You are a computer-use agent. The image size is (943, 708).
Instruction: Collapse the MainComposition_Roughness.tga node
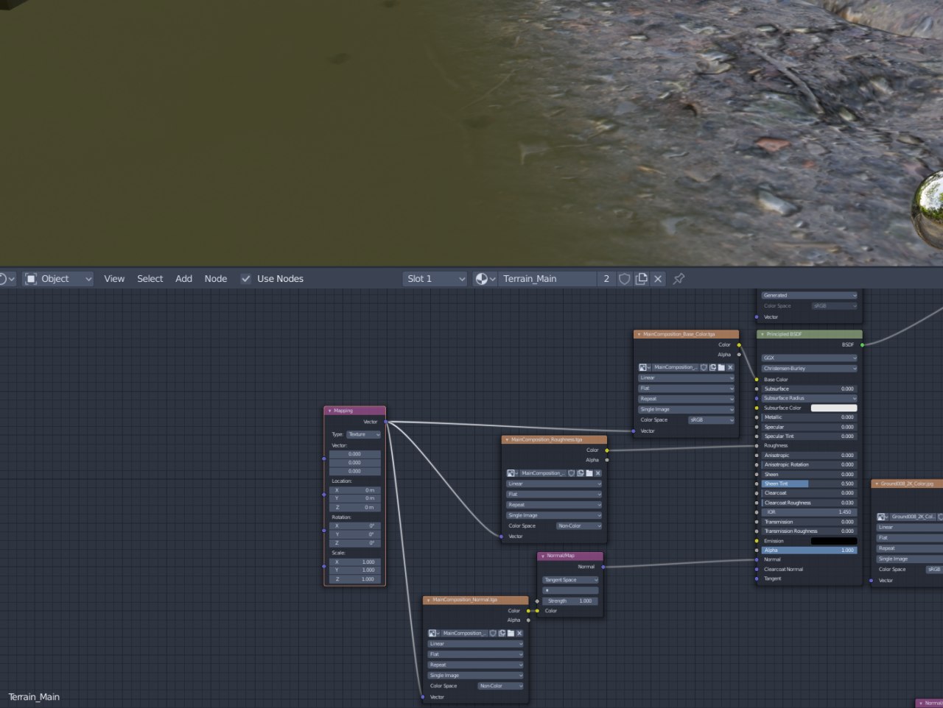click(x=506, y=439)
